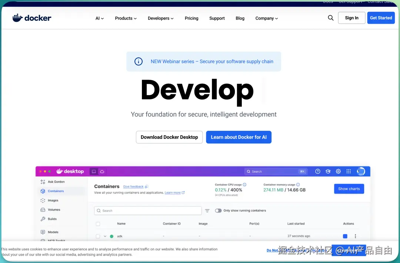Image resolution: width=400 pixels, height=263 pixels.
Task: Open the NEW Webinar series link
Action: point(212,61)
